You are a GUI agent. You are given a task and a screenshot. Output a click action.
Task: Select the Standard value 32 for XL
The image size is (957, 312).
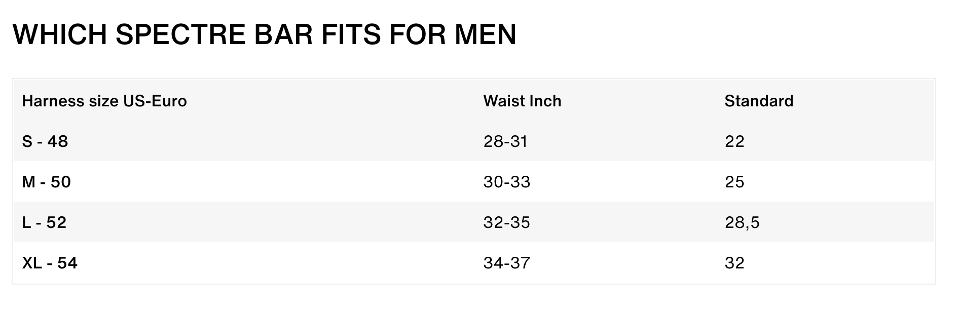(x=734, y=263)
